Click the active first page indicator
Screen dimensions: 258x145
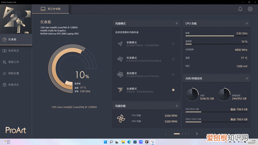click(x=177, y=134)
